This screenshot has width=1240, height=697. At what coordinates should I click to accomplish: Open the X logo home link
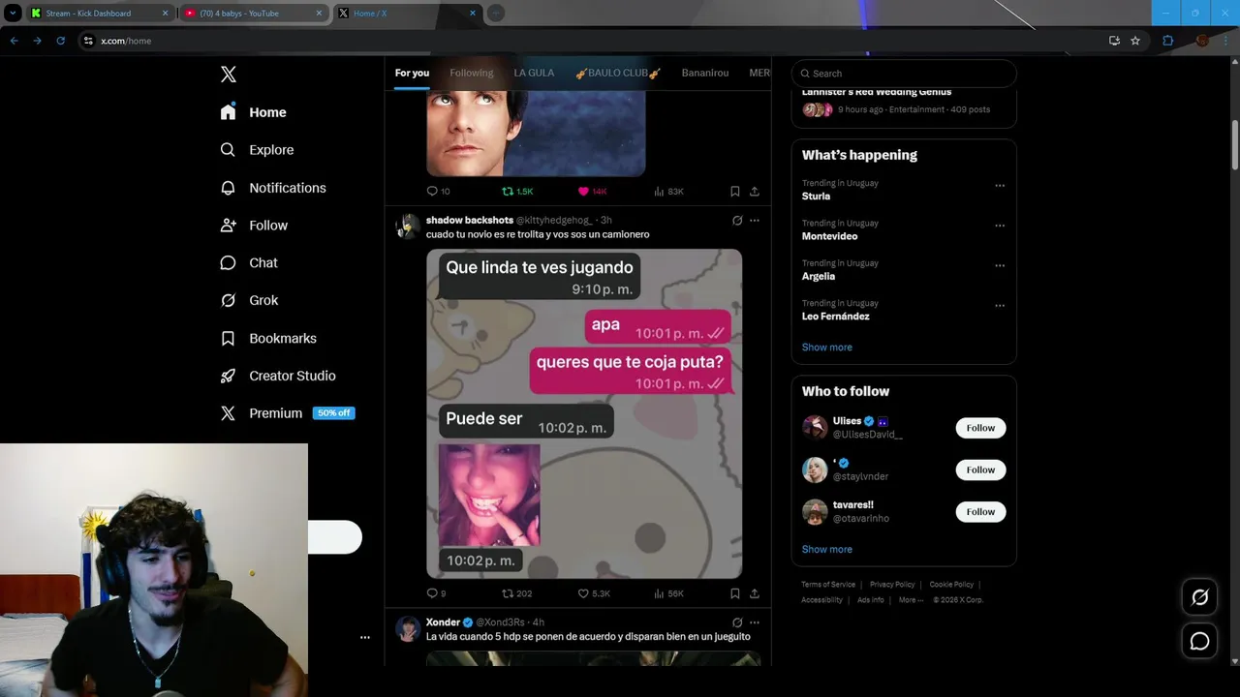229,75
